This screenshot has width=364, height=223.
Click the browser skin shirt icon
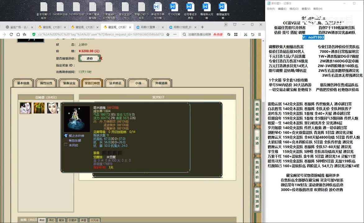point(235,24)
